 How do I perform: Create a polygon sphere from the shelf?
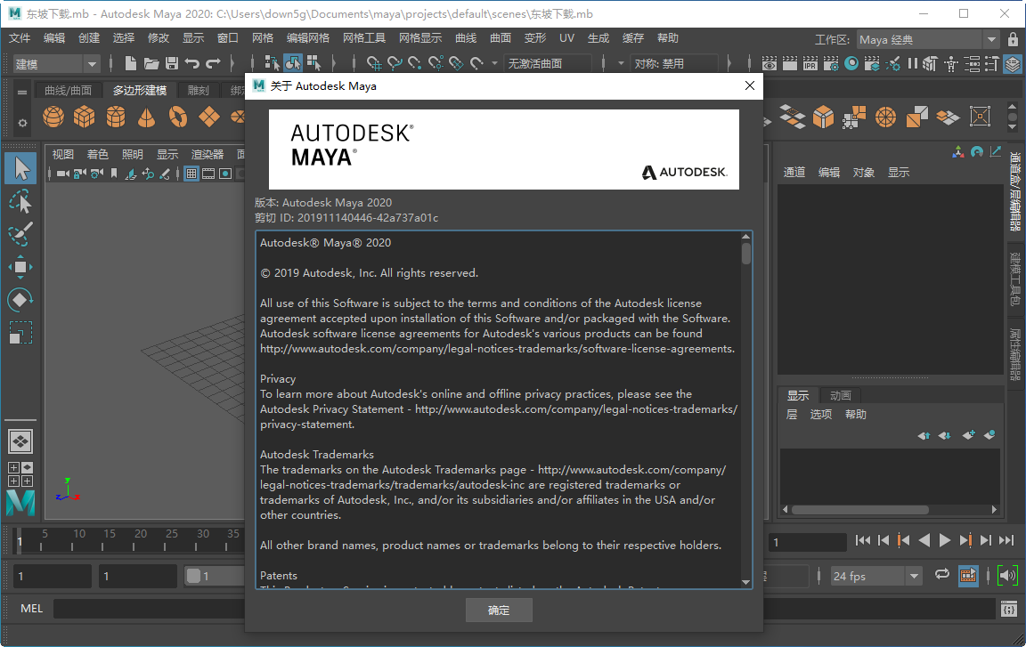pos(53,117)
